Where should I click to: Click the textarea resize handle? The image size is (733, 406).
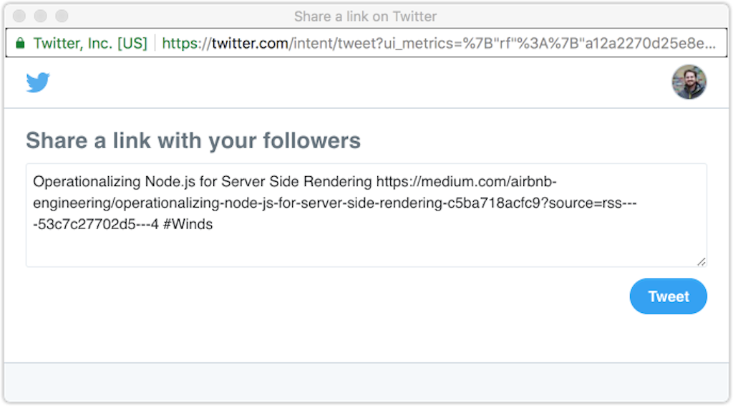click(702, 262)
